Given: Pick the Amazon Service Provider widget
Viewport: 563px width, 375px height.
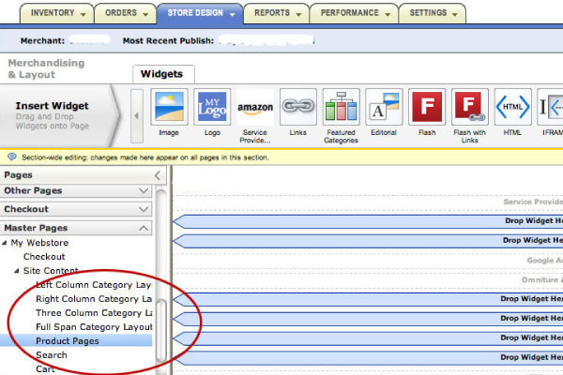Looking at the screenshot, I should click(255, 109).
